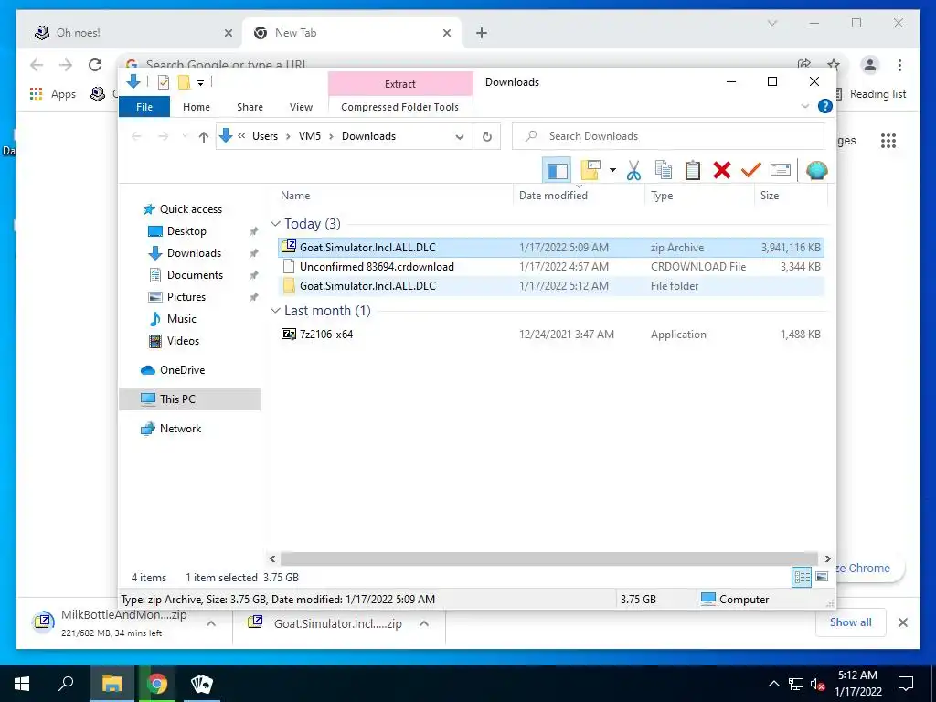Open the View ribbon tab
936x702 pixels.
click(301, 107)
